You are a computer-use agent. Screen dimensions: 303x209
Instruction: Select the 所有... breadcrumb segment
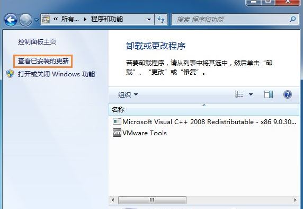pos(70,19)
